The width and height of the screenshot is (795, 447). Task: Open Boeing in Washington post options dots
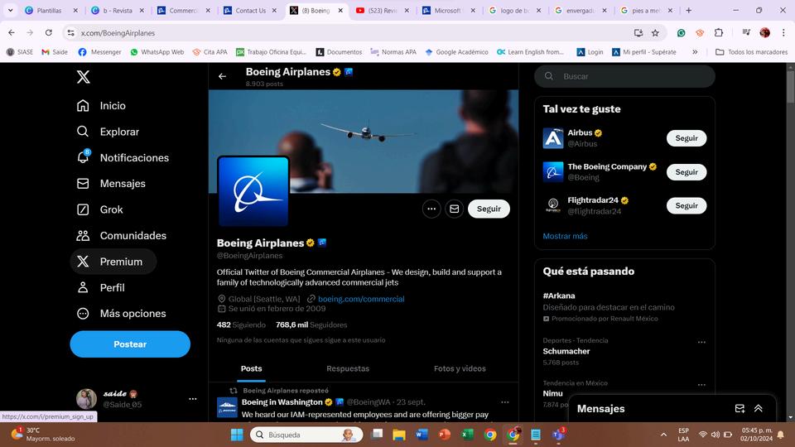(x=505, y=402)
